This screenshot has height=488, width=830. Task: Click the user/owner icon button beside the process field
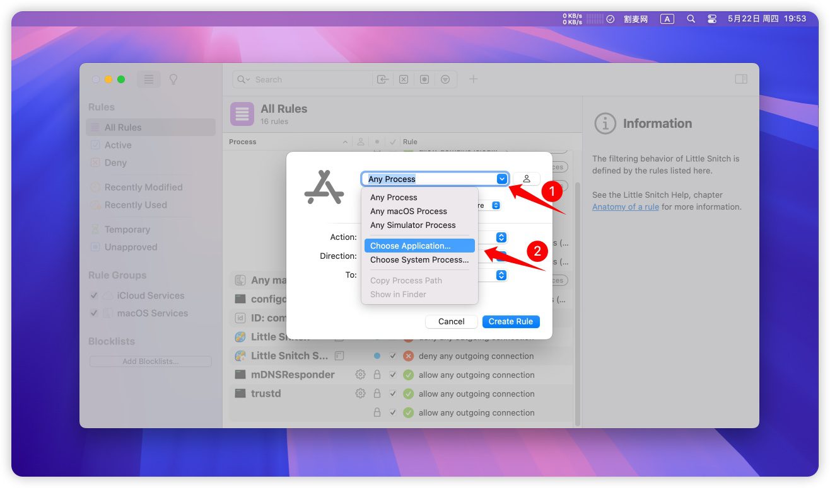point(526,179)
